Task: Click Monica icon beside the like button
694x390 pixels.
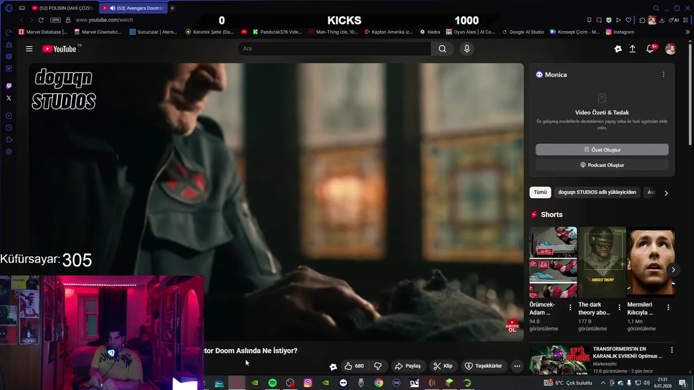Action: [333, 367]
